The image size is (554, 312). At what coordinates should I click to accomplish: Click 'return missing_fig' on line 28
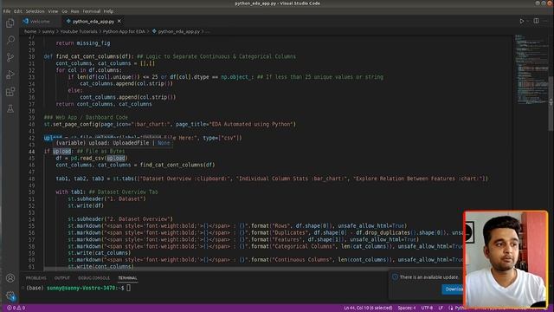coord(83,43)
